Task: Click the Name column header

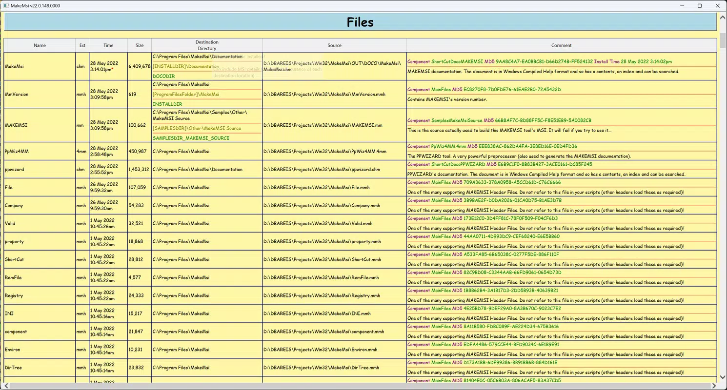Action: click(40, 45)
